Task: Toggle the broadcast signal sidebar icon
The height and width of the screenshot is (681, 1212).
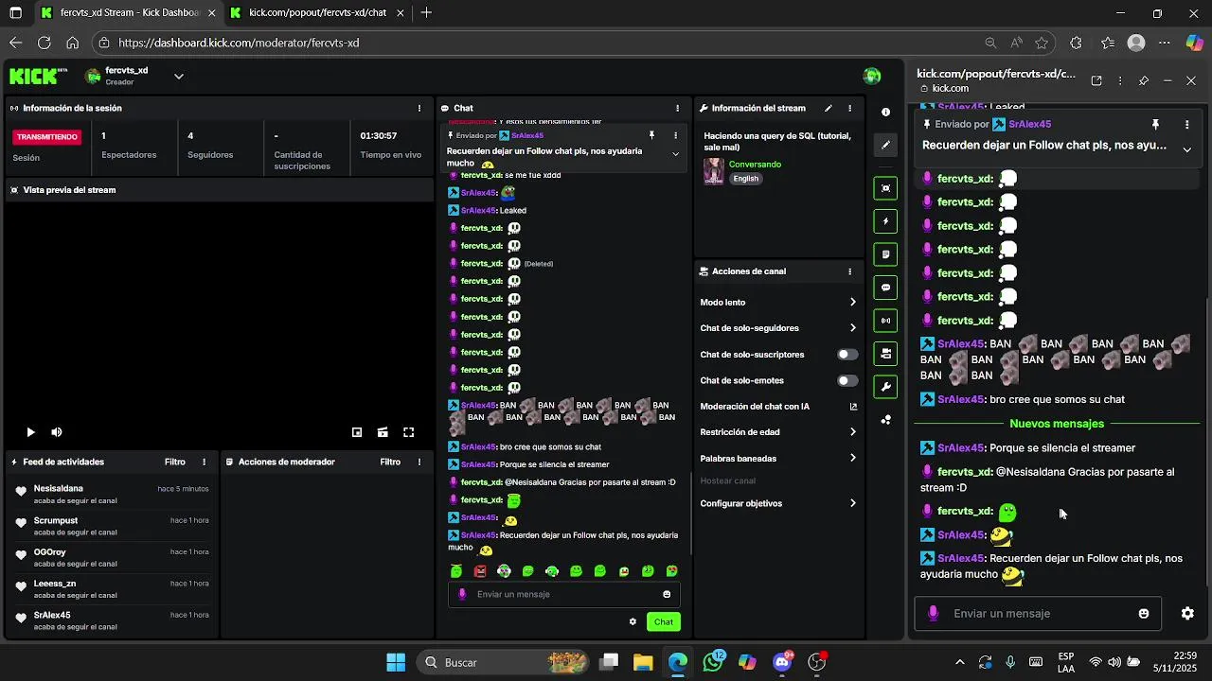Action: tap(885, 321)
